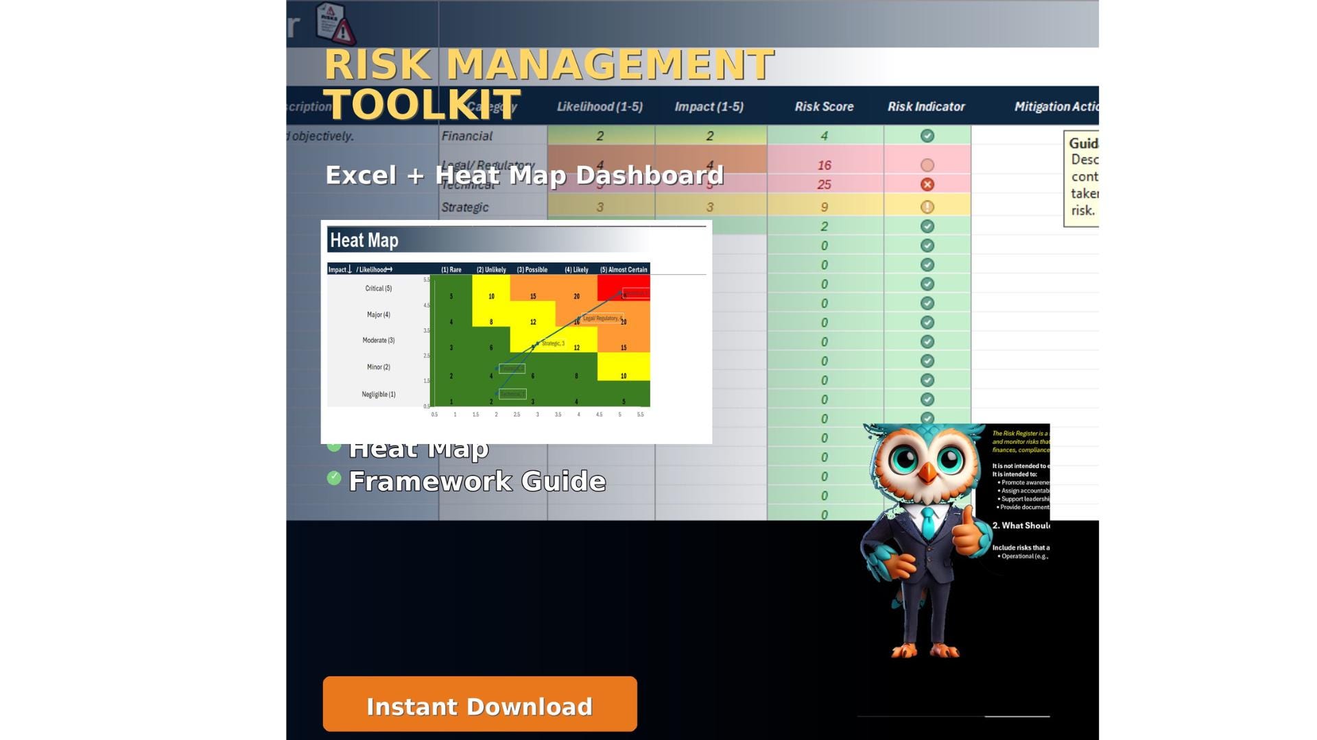Click the (5) Almost Certain likelihood header
The width and height of the screenshot is (1317, 740).
pyautogui.click(x=624, y=269)
